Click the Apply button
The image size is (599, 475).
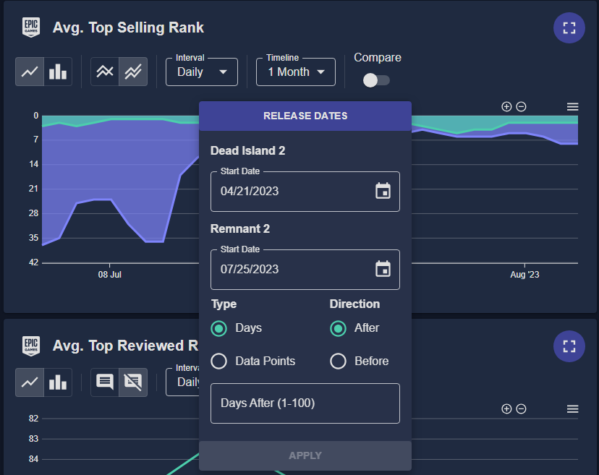point(305,455)
